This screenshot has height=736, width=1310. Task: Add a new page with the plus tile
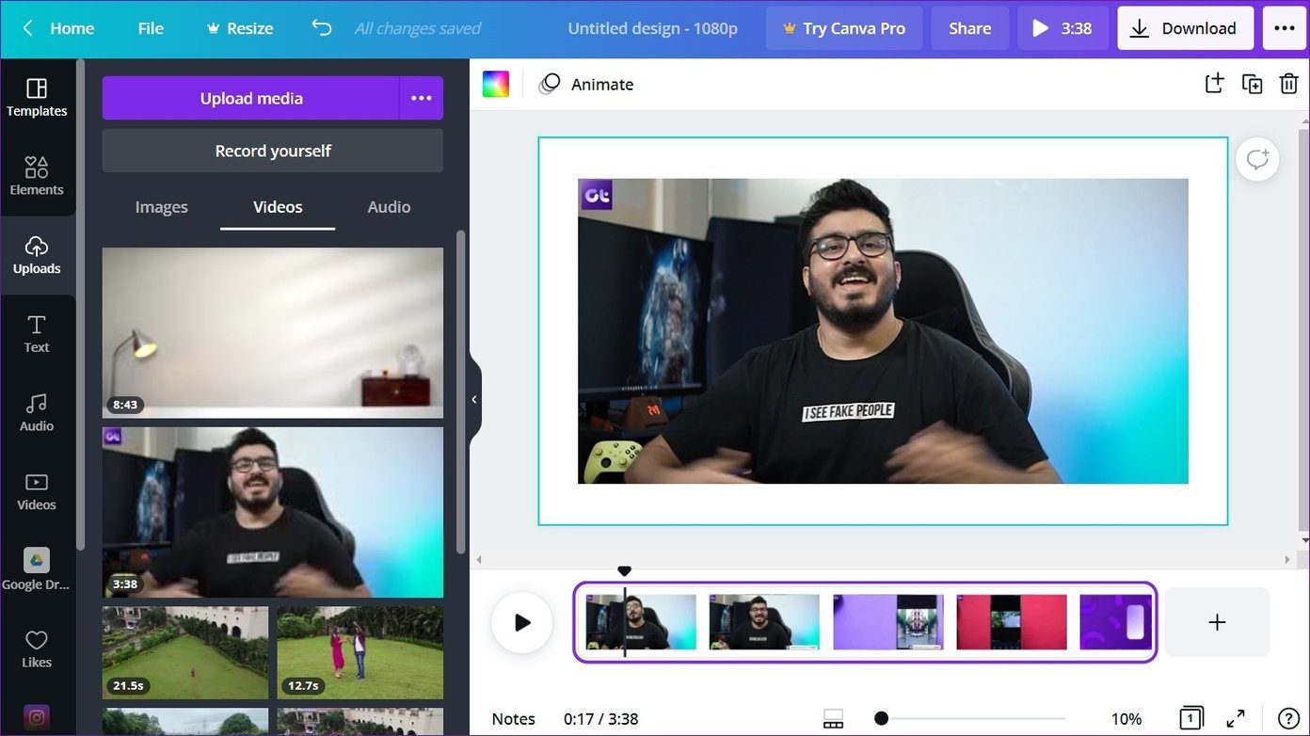1217,622
